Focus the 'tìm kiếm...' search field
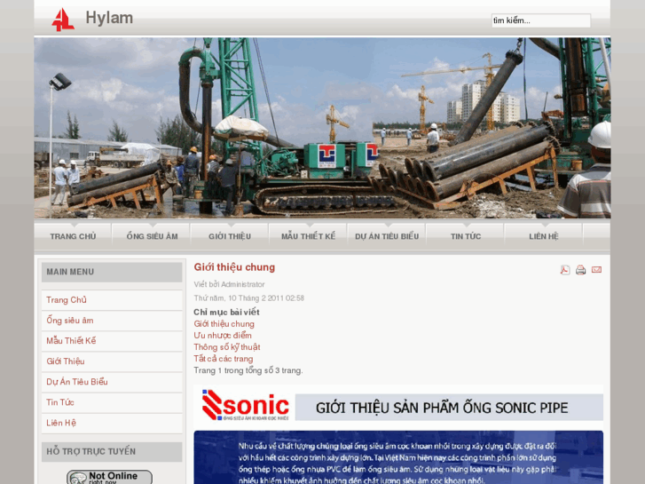 click(x=541, y=20)
